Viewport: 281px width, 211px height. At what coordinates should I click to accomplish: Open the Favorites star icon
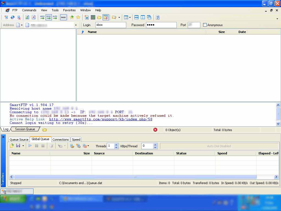(78, 17)
